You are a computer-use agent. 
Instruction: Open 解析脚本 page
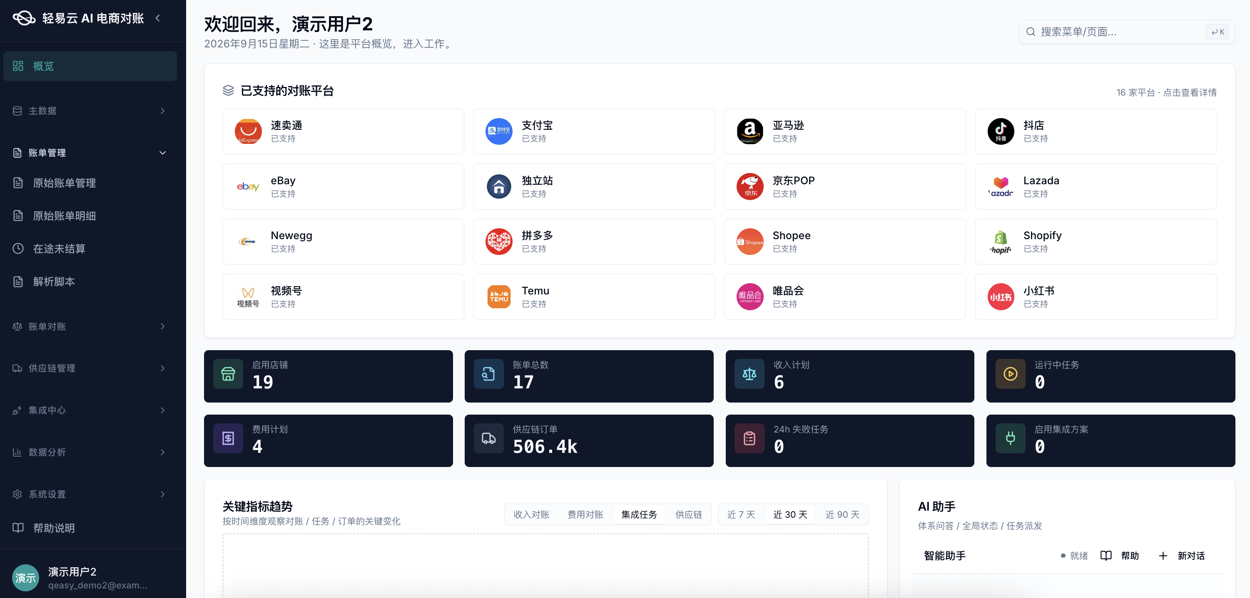(90, 282)
